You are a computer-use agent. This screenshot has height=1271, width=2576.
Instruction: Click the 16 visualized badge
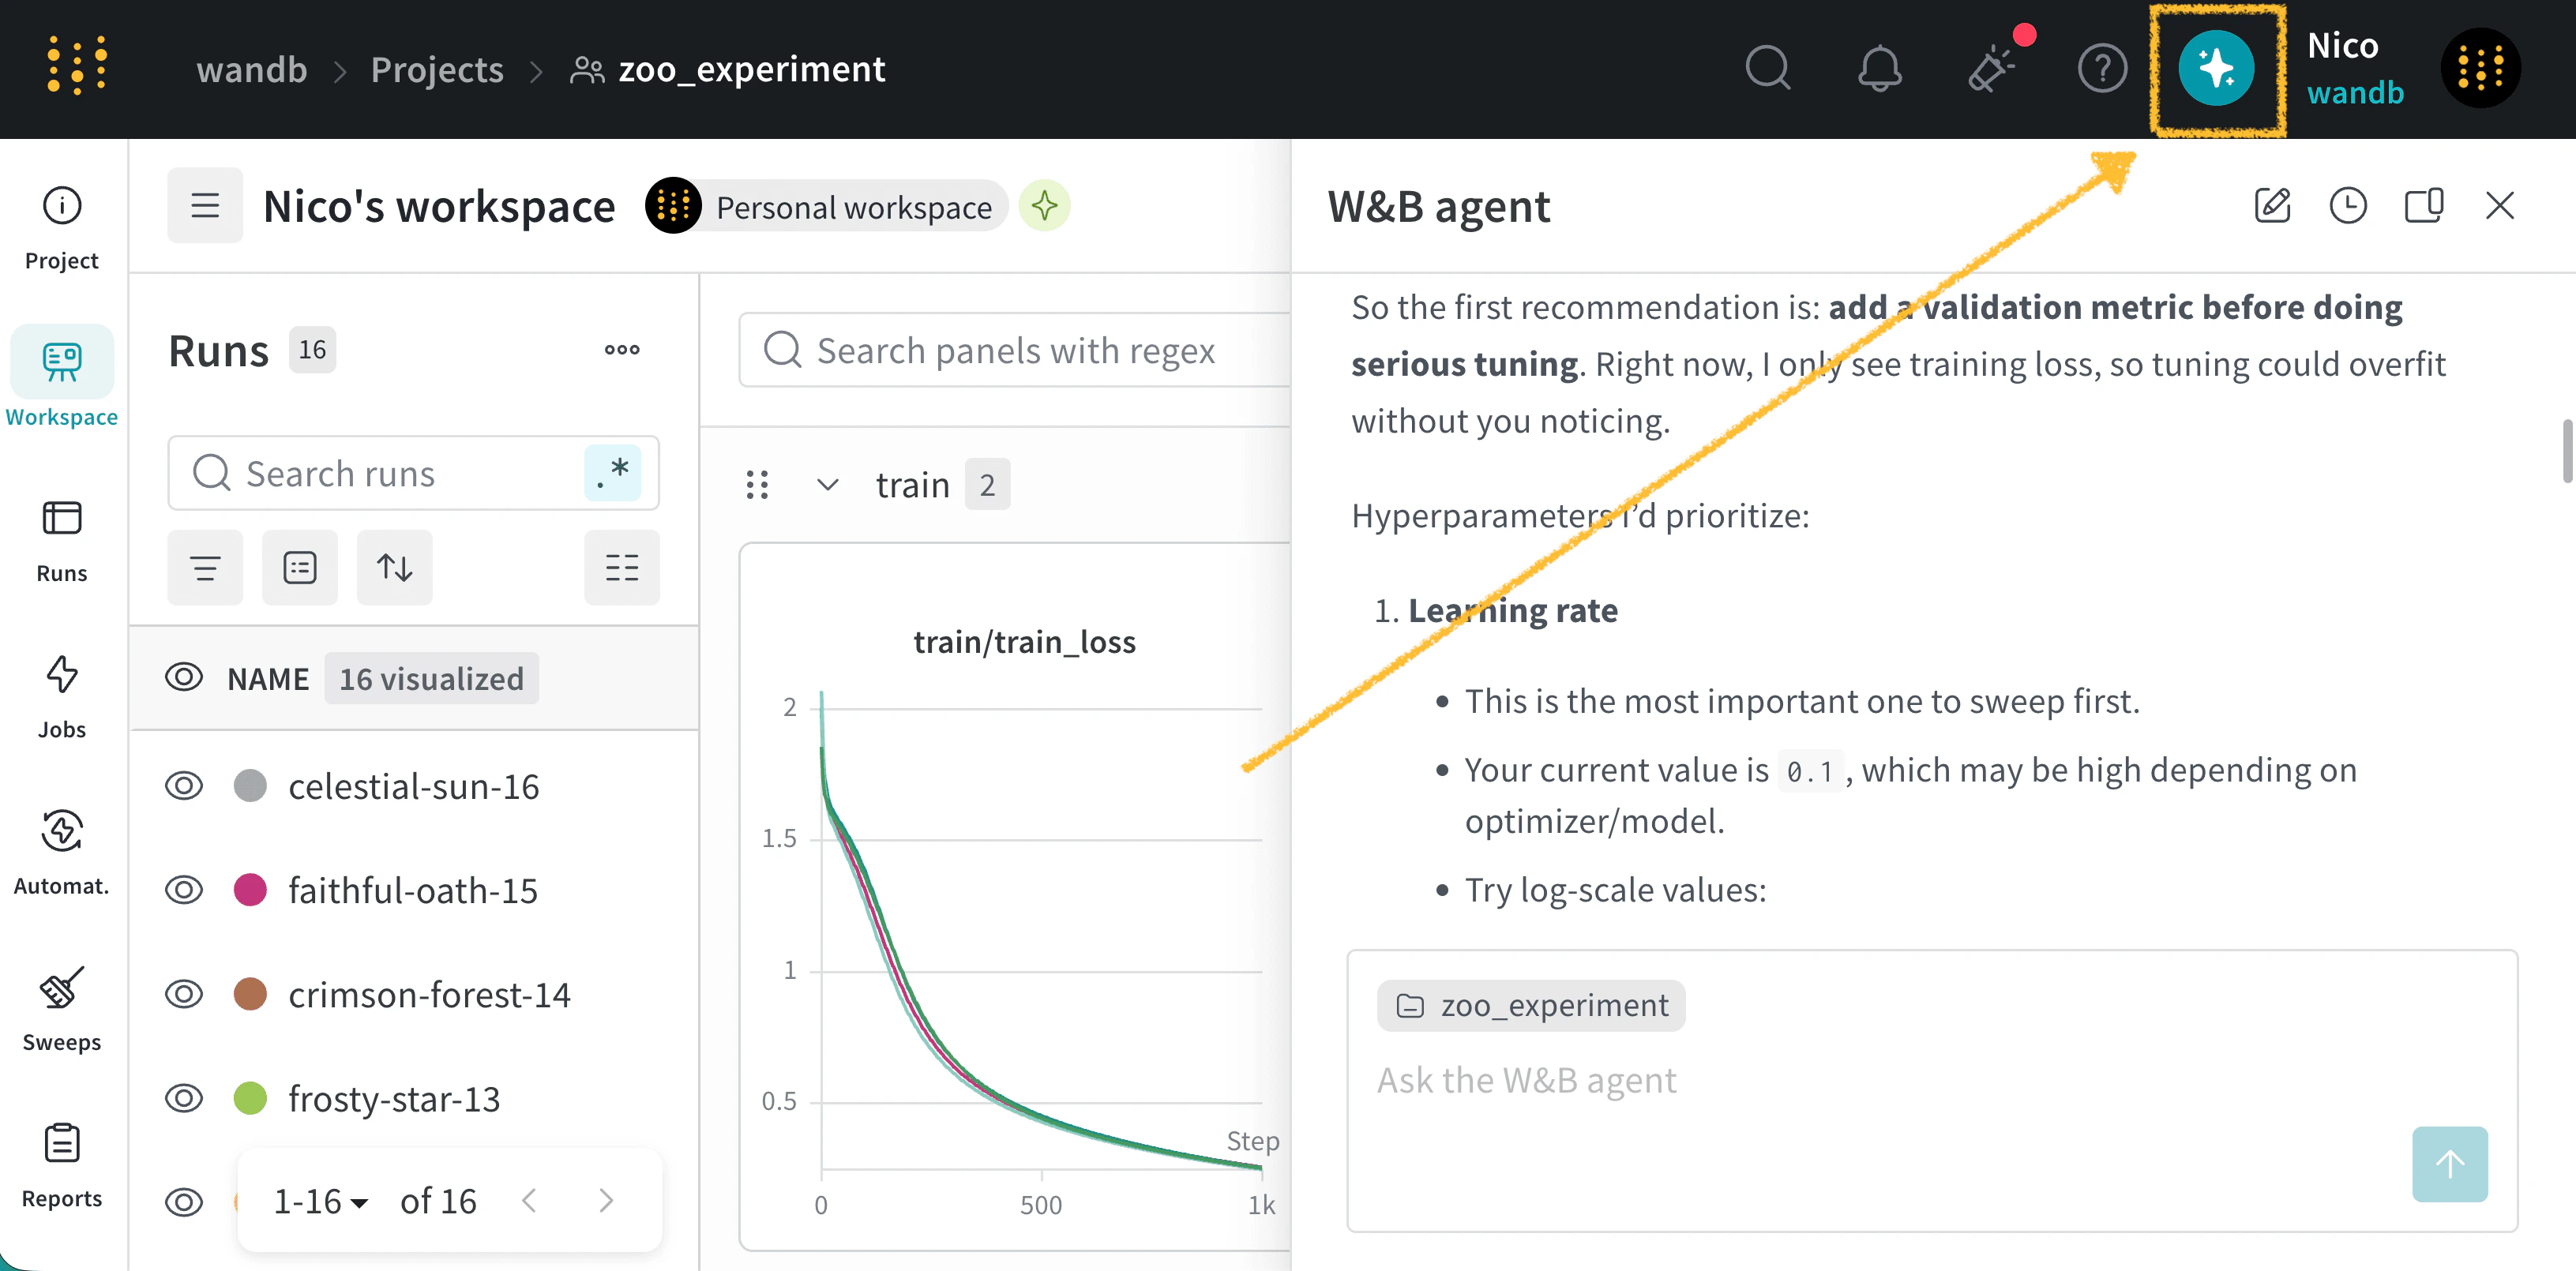pyautogui.click(x=431, y=678)
